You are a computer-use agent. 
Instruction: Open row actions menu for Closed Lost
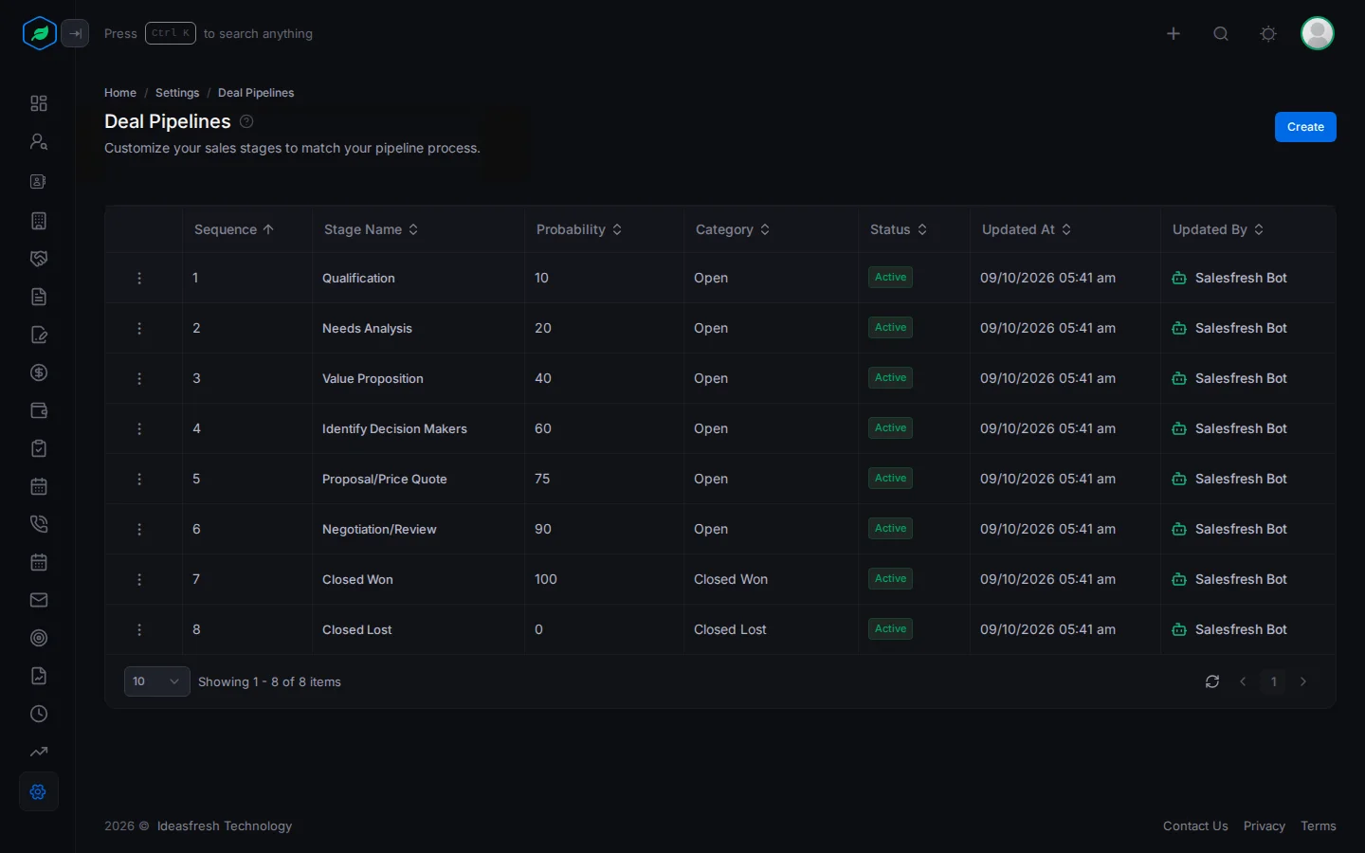(x=139, y=629)
